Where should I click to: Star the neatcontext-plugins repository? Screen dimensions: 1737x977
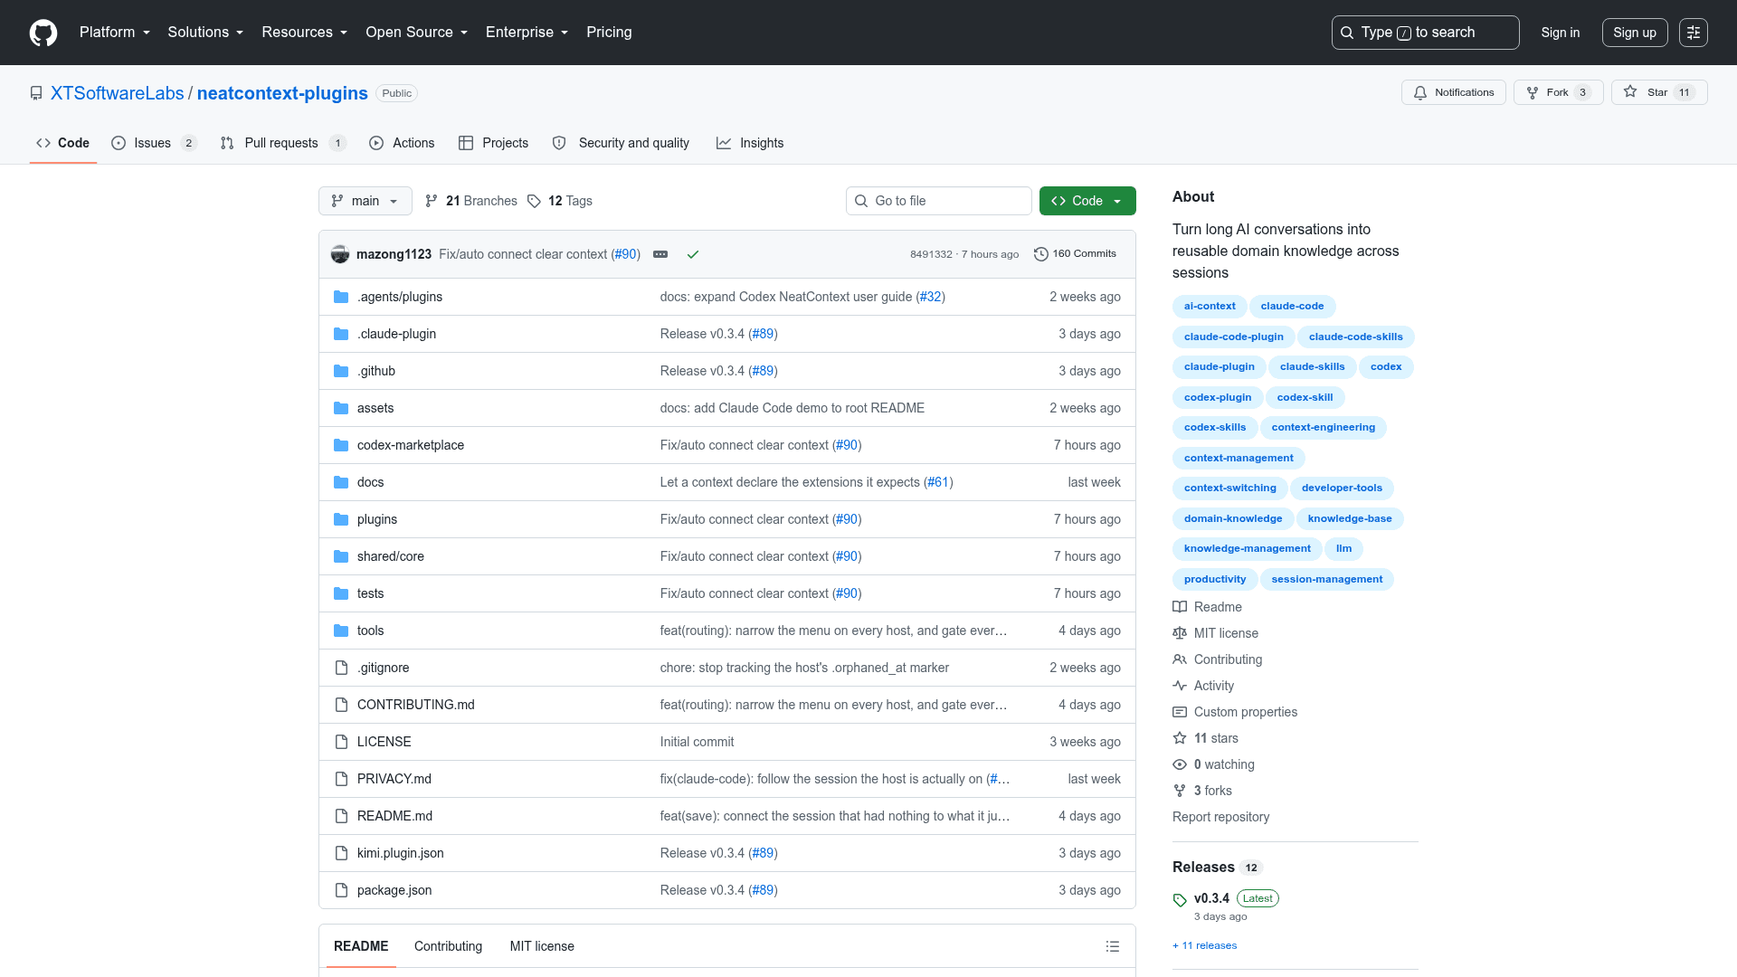[x=1658, y=92]
